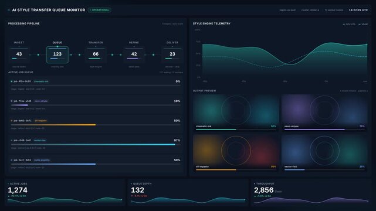Click the status dot of job-4f2a-8c10
The height and width of the screenshot is (211, 376).
(12, 81)
